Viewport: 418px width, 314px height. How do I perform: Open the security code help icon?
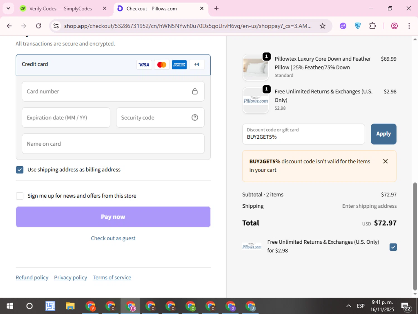(195, 118)
